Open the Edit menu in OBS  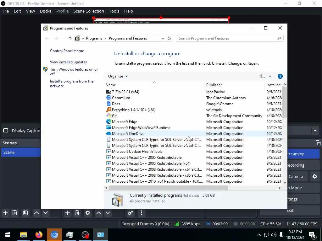(18, 11)
